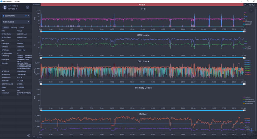
Task: Click the Memory Usage chart title
Action: coord(144,88)
